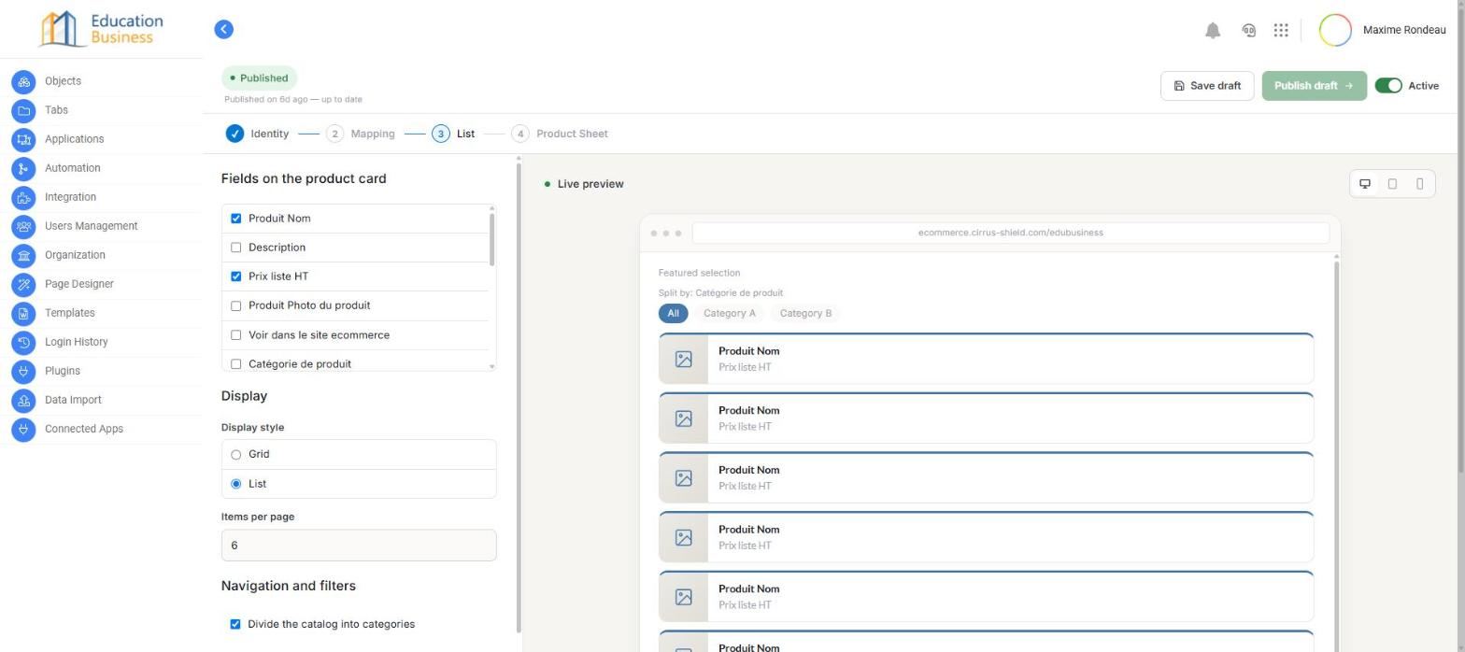The width and height of the screenshot is (1465, 652).
Task: Check Produit Photo du produit checkbox
Action: [235, 305]
